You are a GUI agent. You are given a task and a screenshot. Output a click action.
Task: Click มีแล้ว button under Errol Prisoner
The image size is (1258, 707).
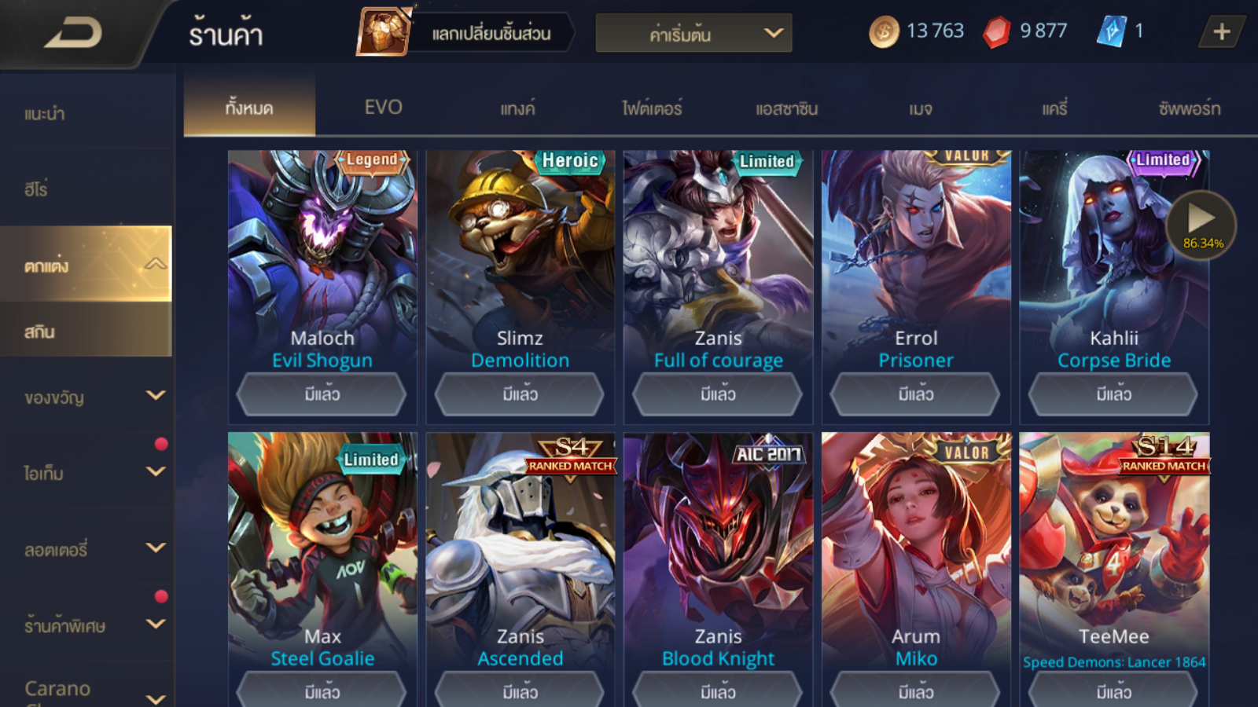(x=916, y=394)
